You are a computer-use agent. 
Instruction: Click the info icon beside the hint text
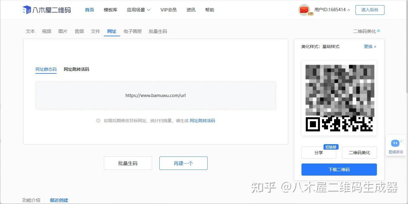[x=98, y=121]
